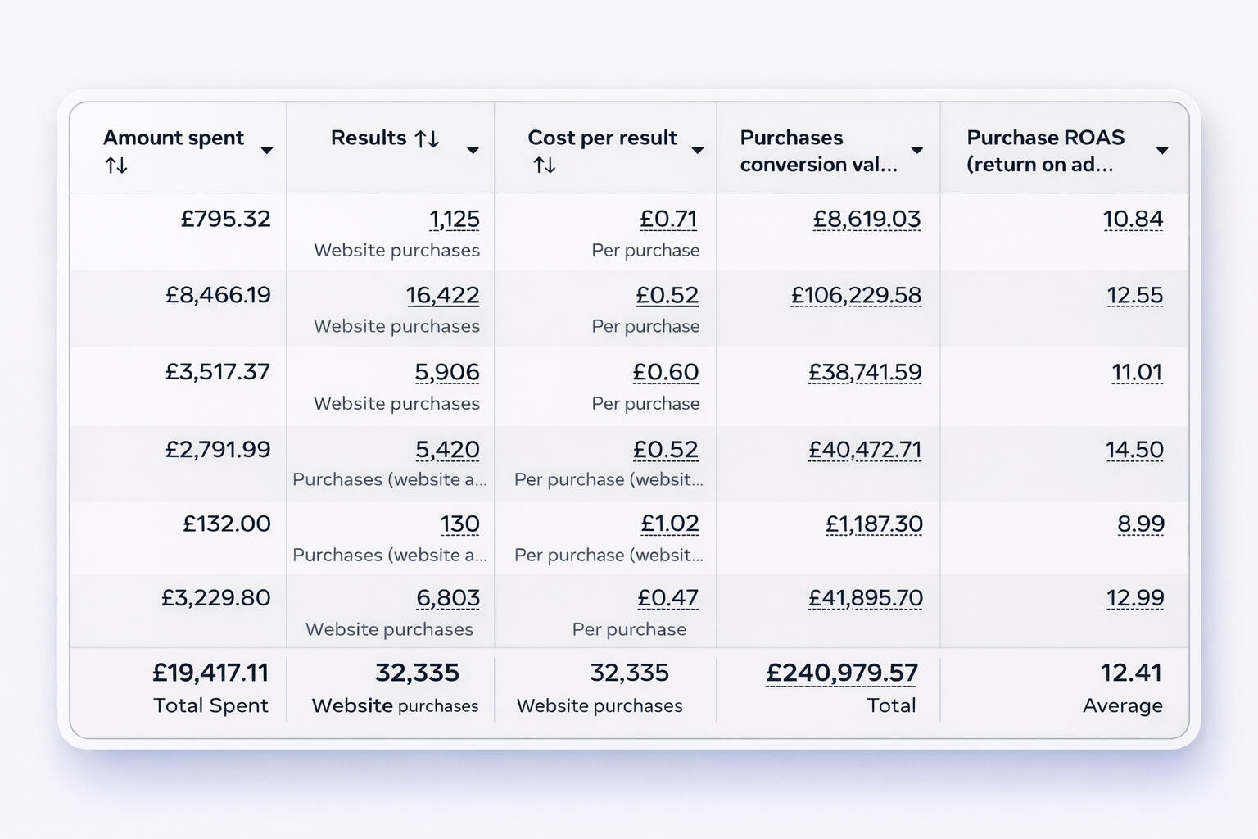Select the £8,466.19 amount spent cell
The height and width of the screenshot is (839, 1258).
tap(218, 295)
